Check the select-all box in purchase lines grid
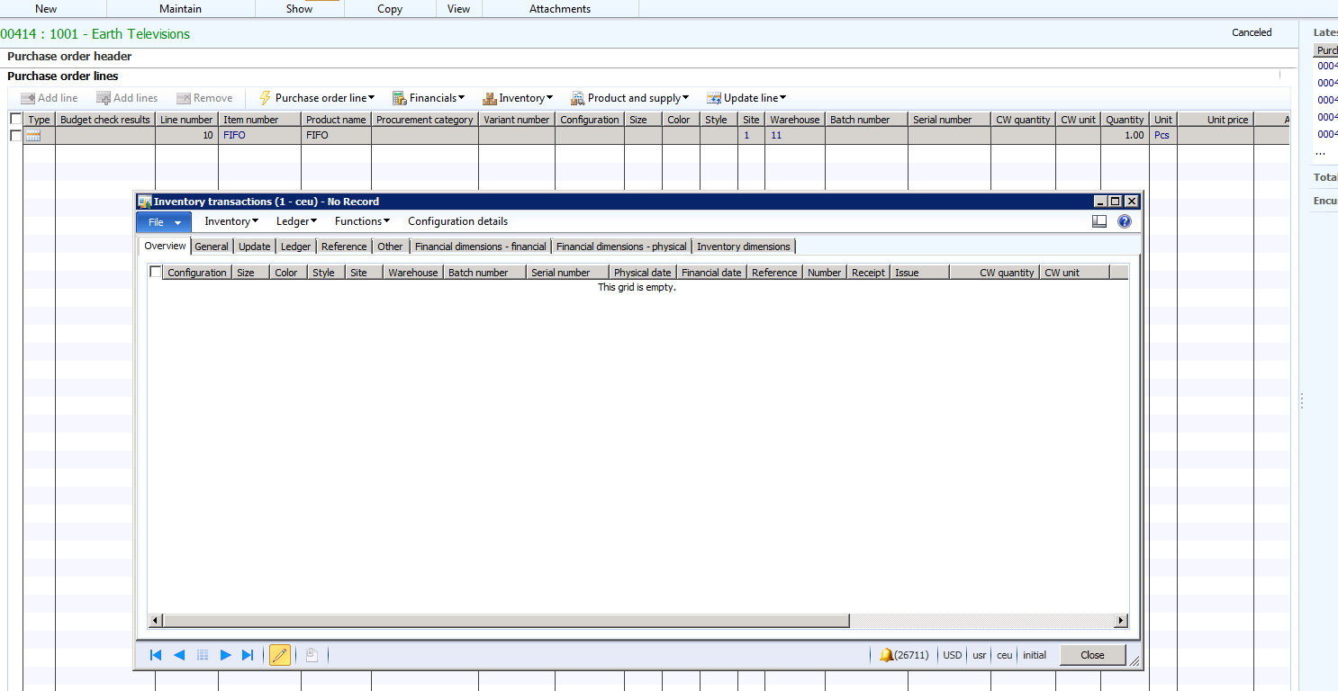Image resolution: width=1338 pixels, height=691 pixels. (x=16, y=119)
